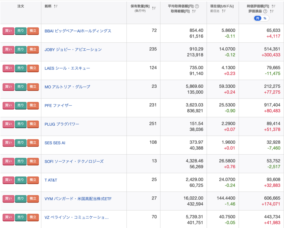Sort by 評価損益 profit/loss
Image resolution: width=284 pixels, height=228 pixels.
pyautogui.click(x=272, y=11)
